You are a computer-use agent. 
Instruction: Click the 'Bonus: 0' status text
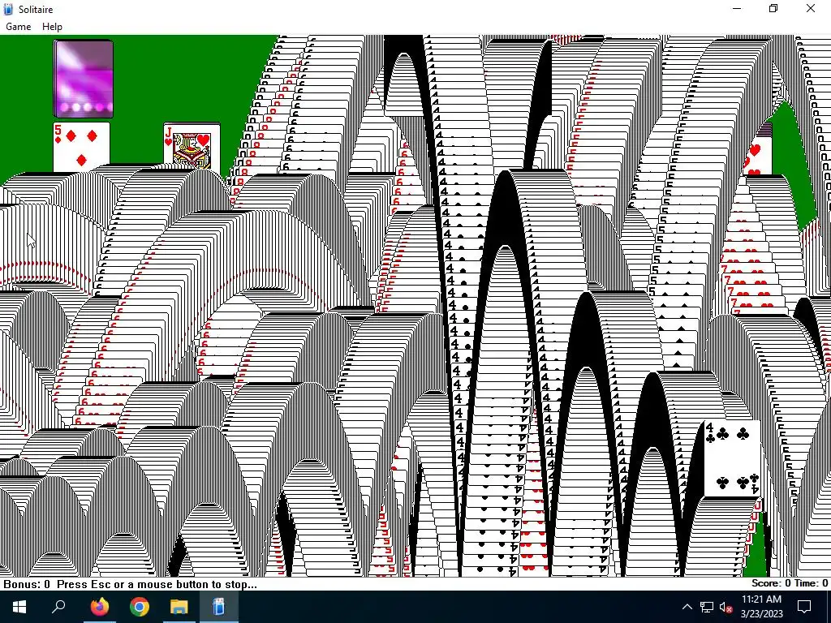pos(27,584)
